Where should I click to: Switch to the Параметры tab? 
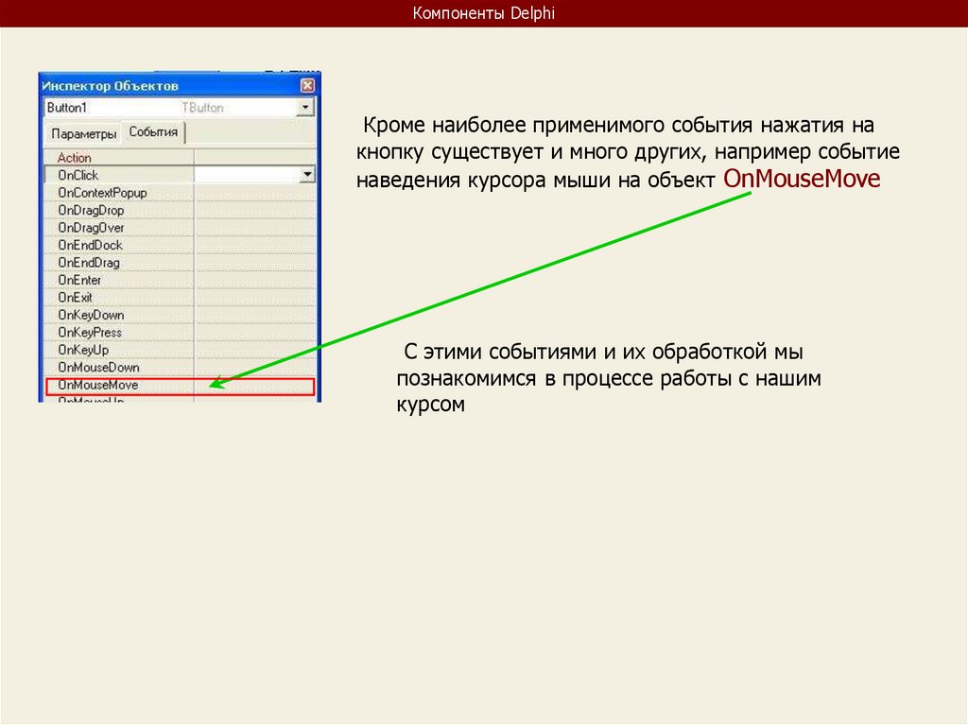pyautogui.click(x=83, y=133)
